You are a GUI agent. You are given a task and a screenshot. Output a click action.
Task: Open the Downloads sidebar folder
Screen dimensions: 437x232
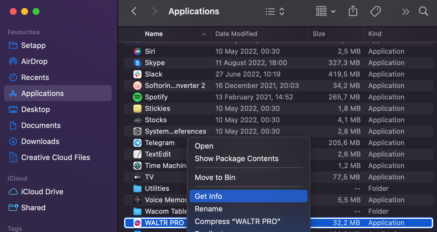[x=40, y=141]
